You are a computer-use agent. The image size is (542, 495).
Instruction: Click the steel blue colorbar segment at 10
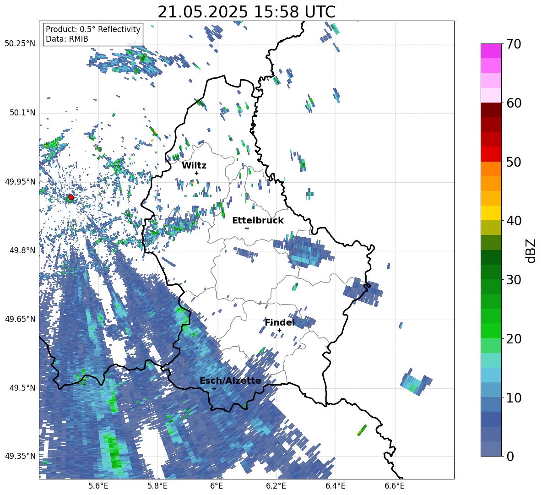coord(491,404)
